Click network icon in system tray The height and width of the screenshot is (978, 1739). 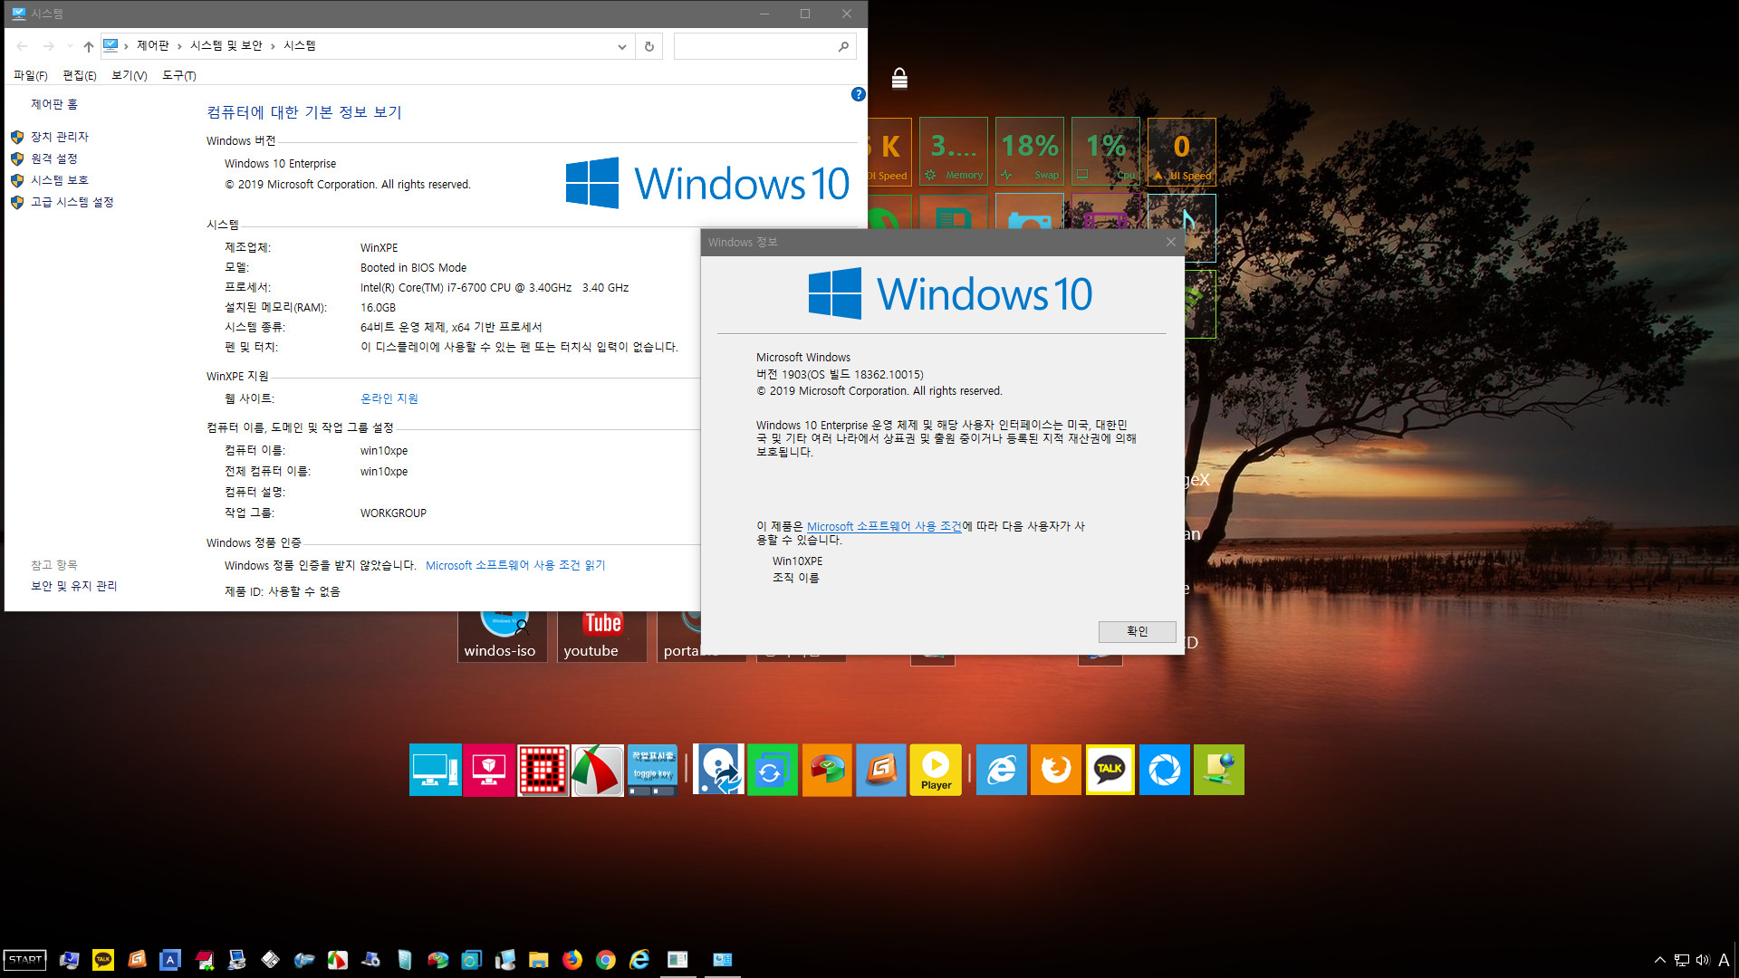click(1681, 960)
